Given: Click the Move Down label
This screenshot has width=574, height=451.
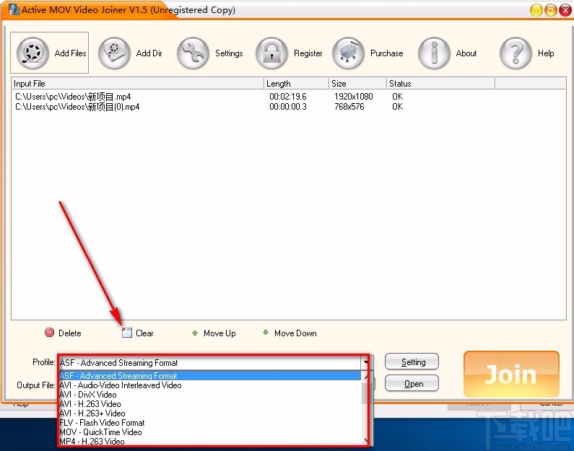Looking at the screenshot, I should (x=295, y=333).
